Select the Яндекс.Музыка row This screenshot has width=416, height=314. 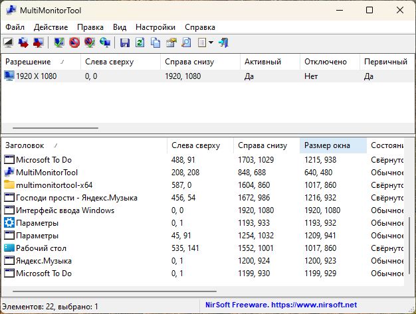(204, 261)
